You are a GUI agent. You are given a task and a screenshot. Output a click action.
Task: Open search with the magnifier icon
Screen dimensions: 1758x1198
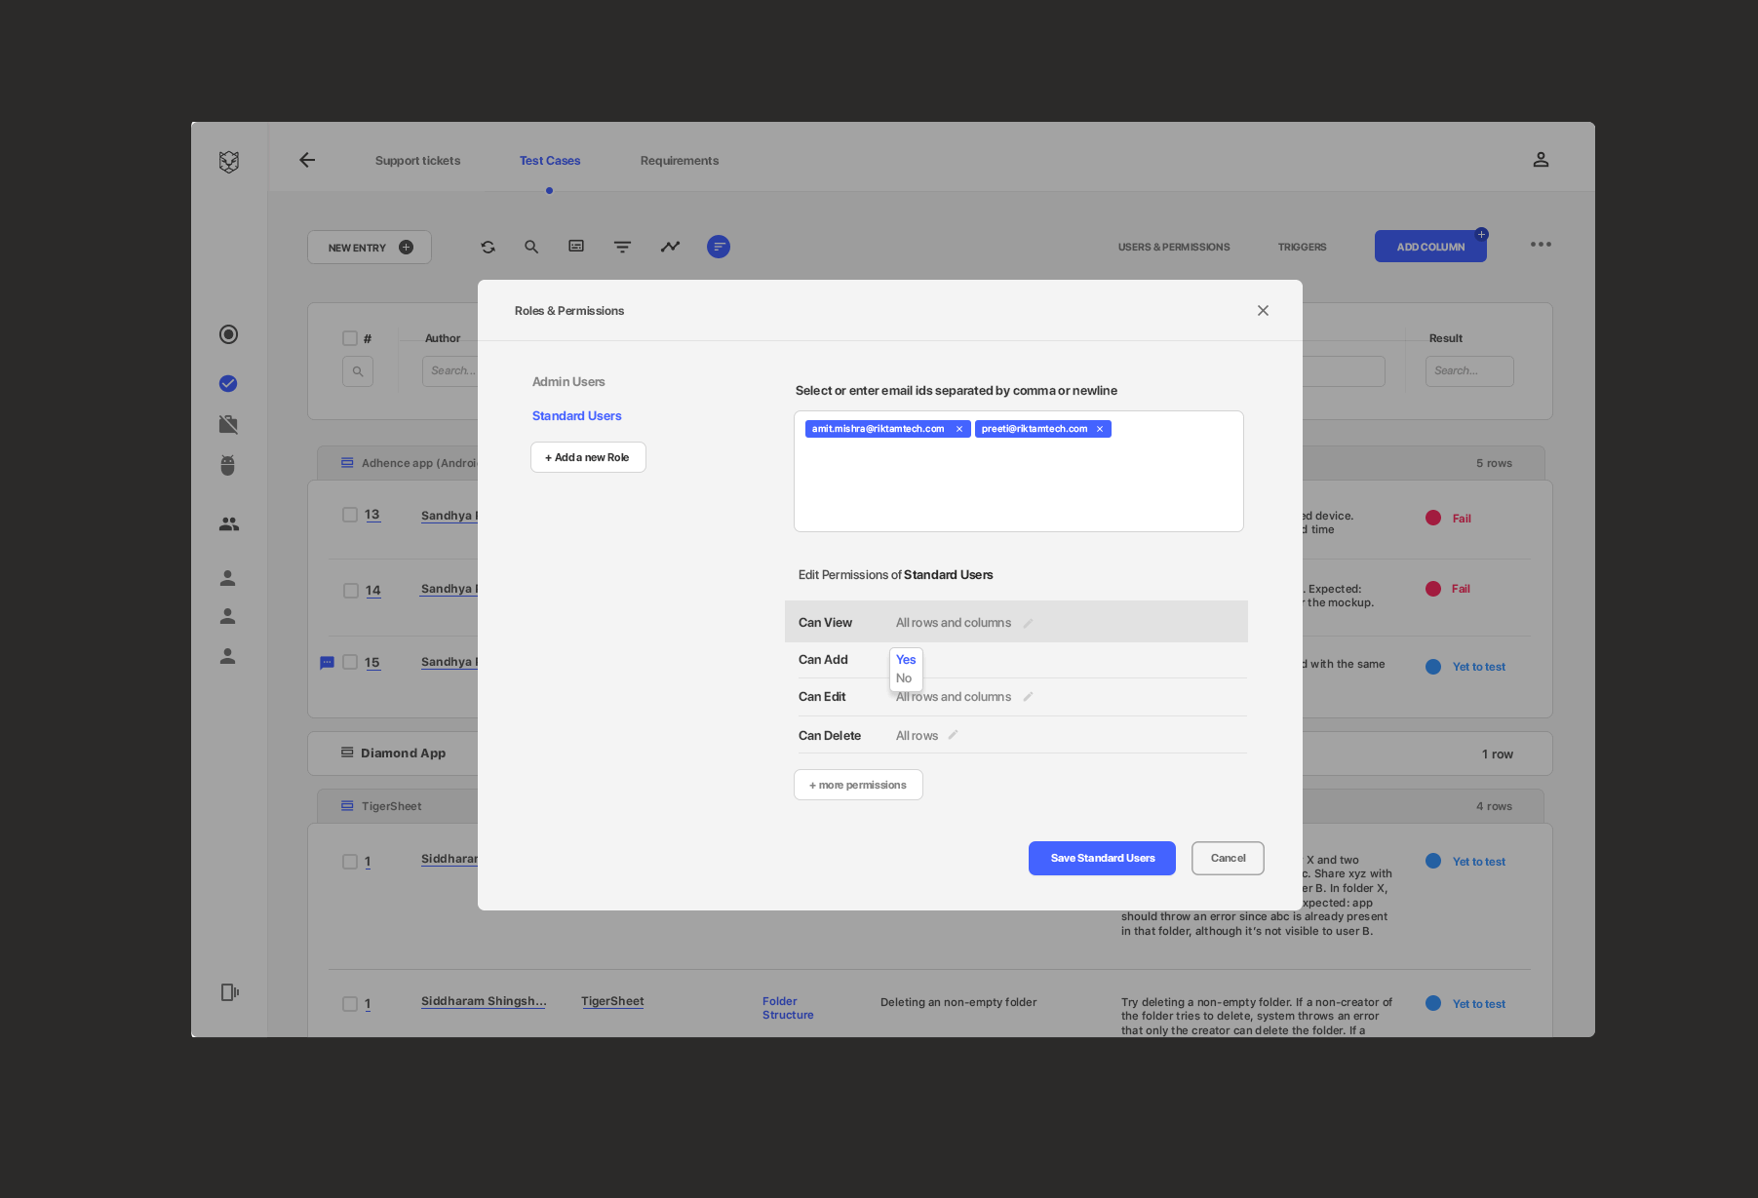click(x=531, y=248)
